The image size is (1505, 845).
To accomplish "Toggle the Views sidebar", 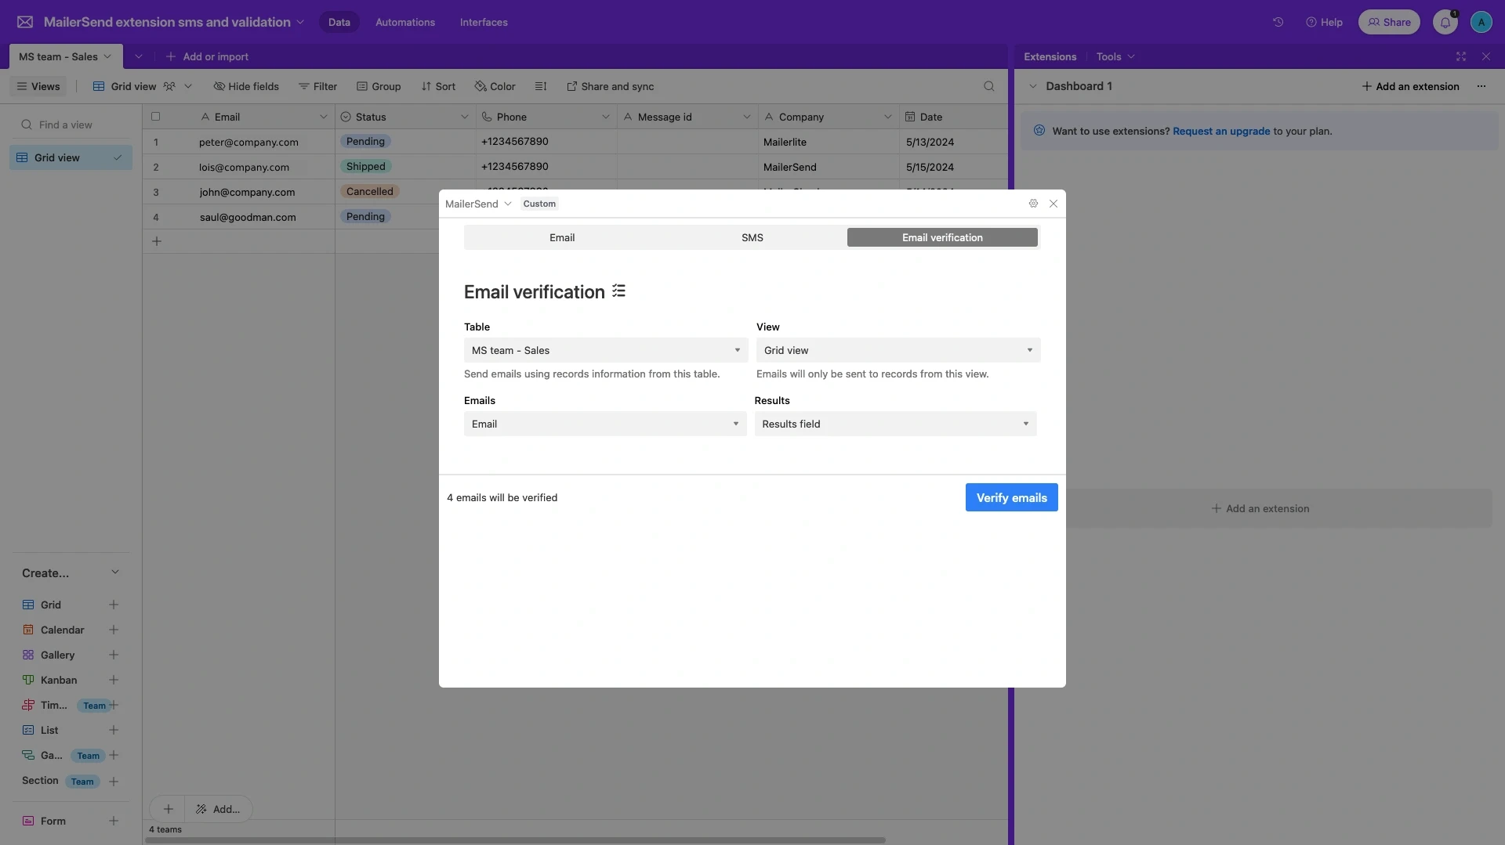I will click(x=38, y=86).
